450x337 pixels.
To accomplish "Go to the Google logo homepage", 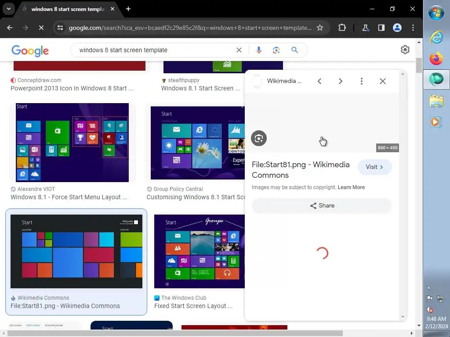I will pyautogui.click(x=30, y=51).
